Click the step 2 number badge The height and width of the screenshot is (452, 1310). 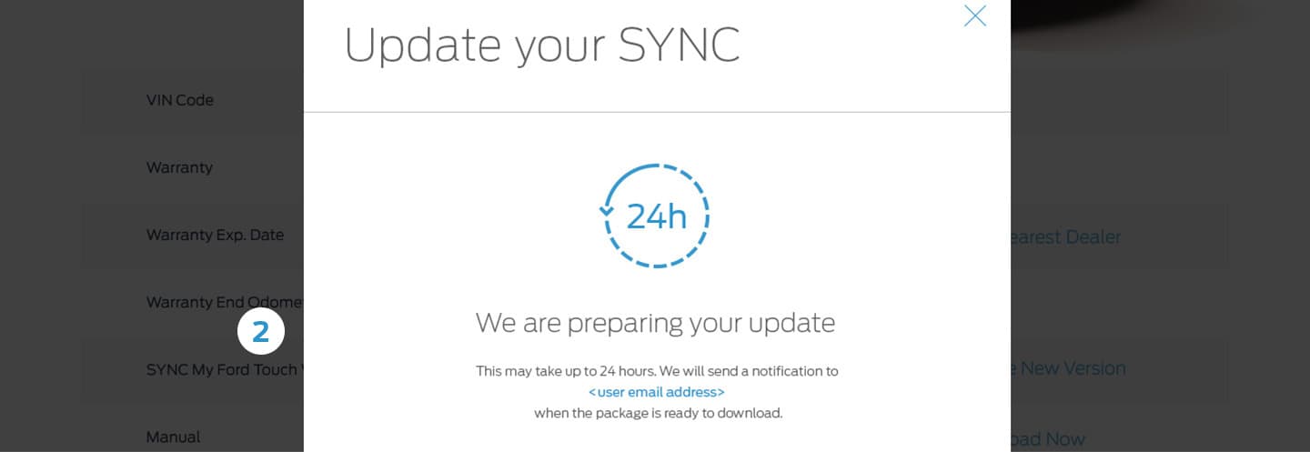coord(261,332)
